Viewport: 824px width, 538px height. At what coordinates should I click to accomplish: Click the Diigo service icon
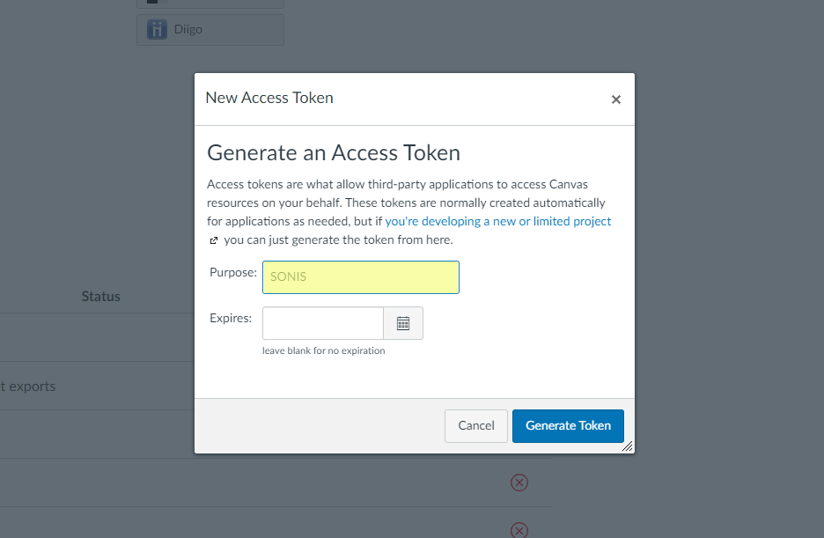(x=157, y=30)
